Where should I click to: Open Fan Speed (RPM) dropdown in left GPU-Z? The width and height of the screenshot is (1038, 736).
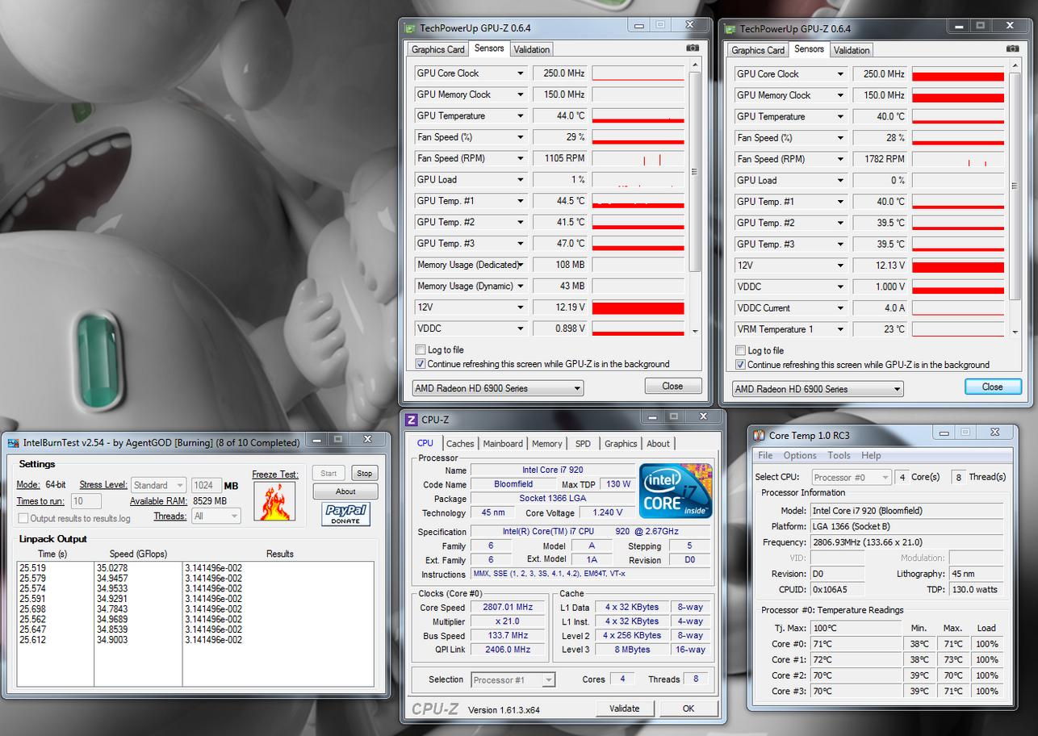pyautogui.click(x=521, y=158)
